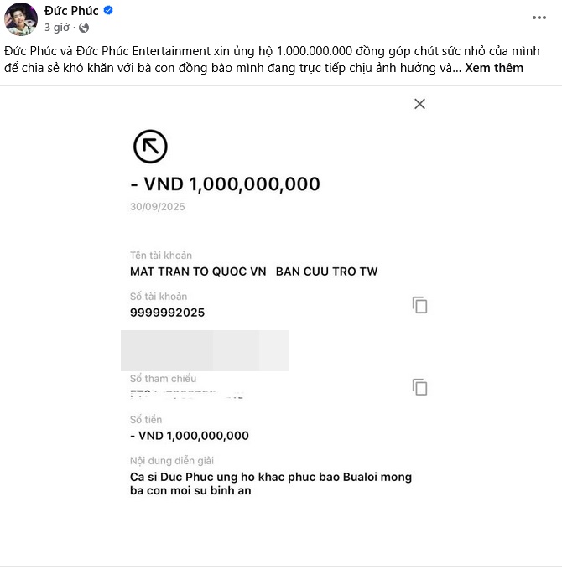Click the "Nội dung diễn giải" label

[170, 460]
